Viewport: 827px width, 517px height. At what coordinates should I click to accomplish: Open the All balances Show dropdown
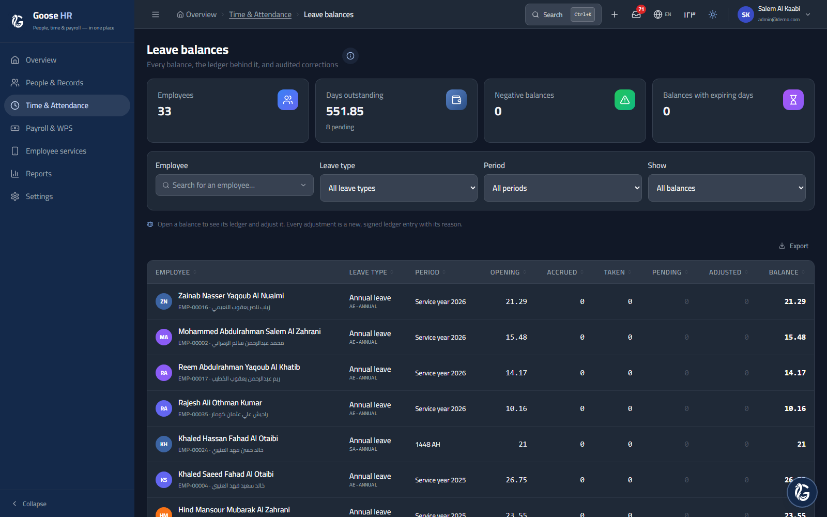click(x=727, y=188)
